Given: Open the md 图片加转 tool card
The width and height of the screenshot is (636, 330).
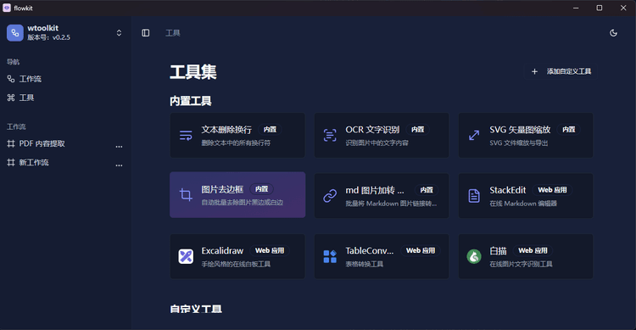Looking at the screenshot, I should pyautogui.click(x=382, y=196).
